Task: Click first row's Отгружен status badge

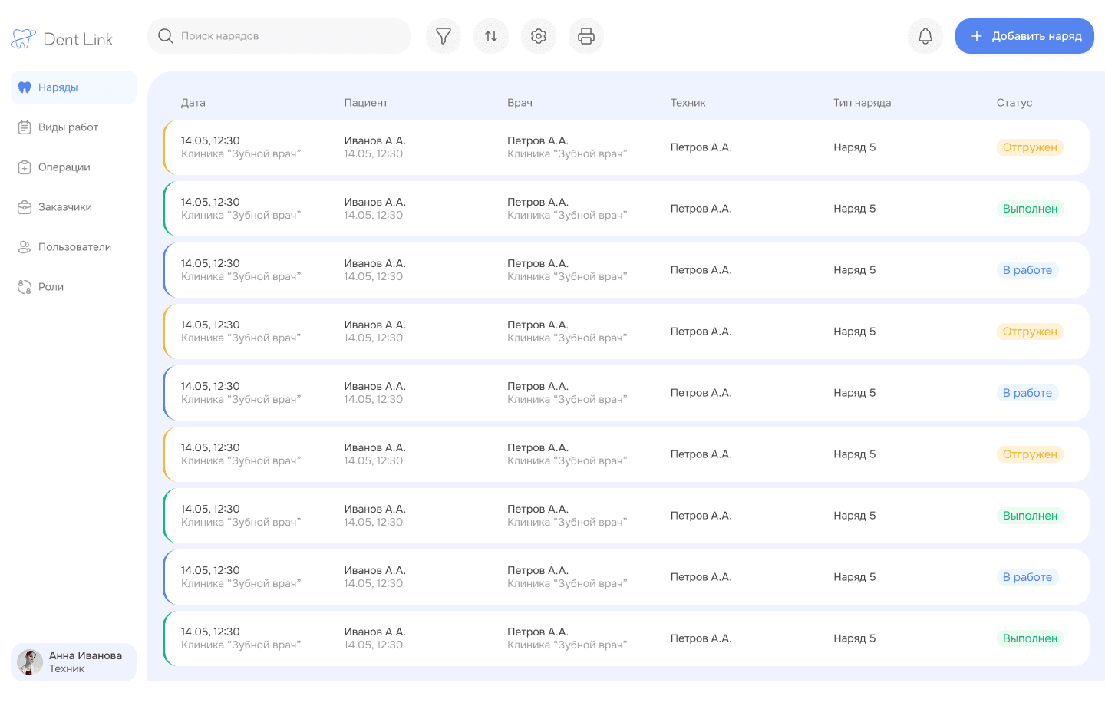Action: (x=1030, y=147)
